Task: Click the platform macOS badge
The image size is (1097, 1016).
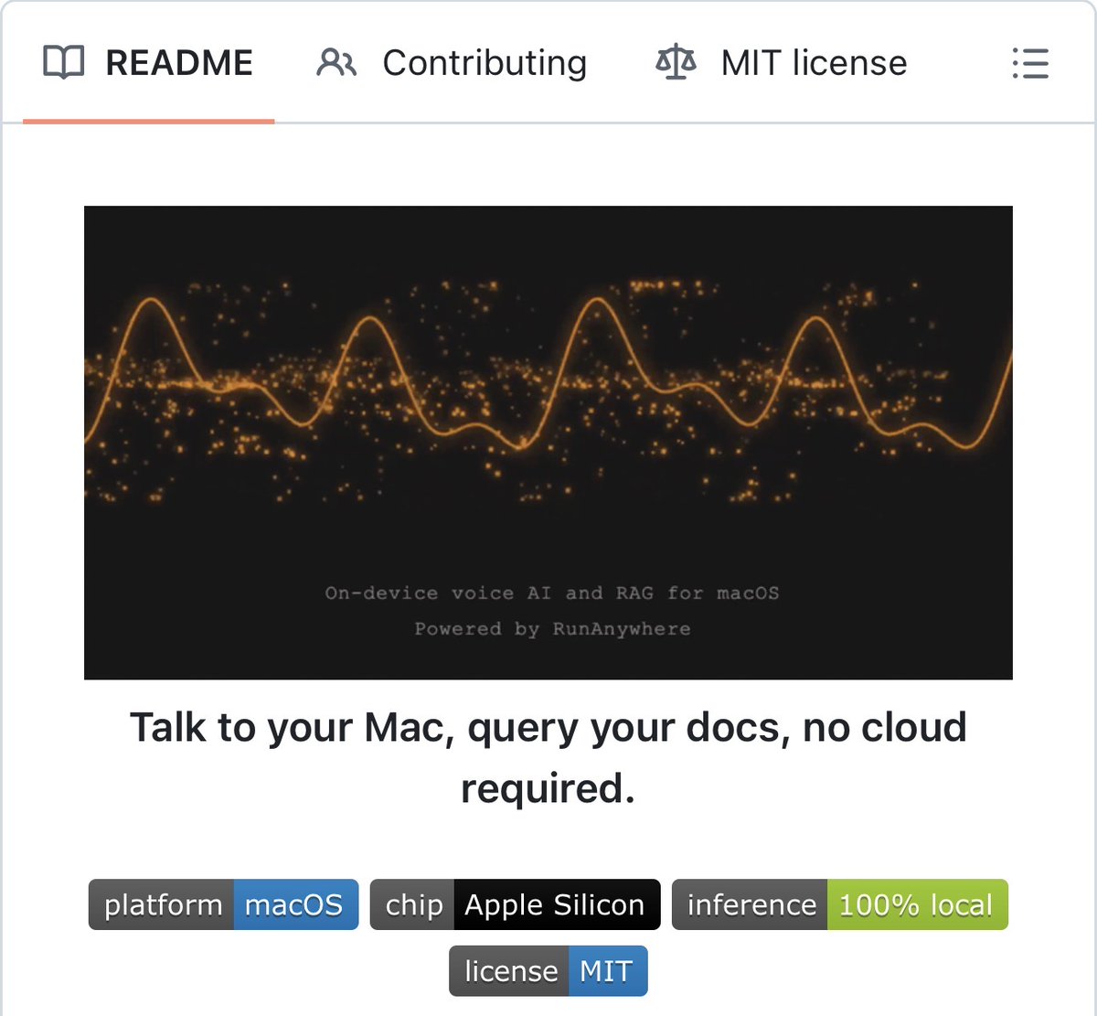Action: point(223,904)
